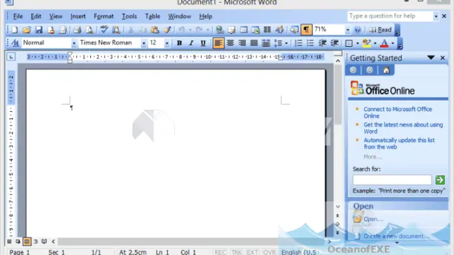Start a numbered list
Viewport: 454px width, 255px height.
click(299, 43)
